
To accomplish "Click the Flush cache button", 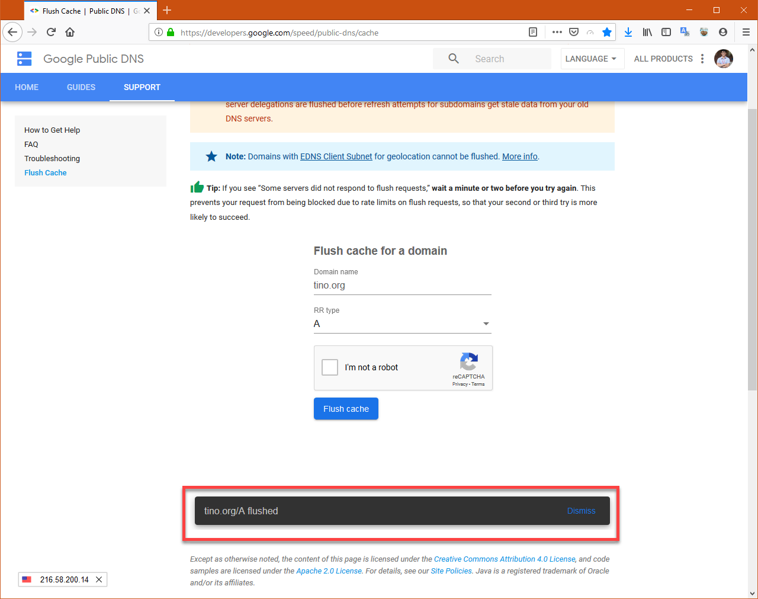I will [346, 409].
